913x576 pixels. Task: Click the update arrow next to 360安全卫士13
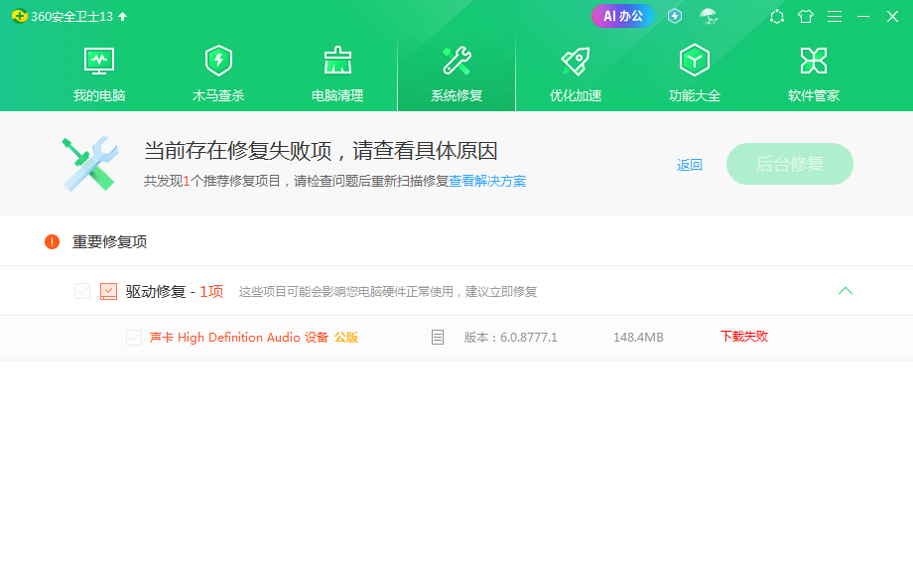pyautogui.click(x=122, y=16)
